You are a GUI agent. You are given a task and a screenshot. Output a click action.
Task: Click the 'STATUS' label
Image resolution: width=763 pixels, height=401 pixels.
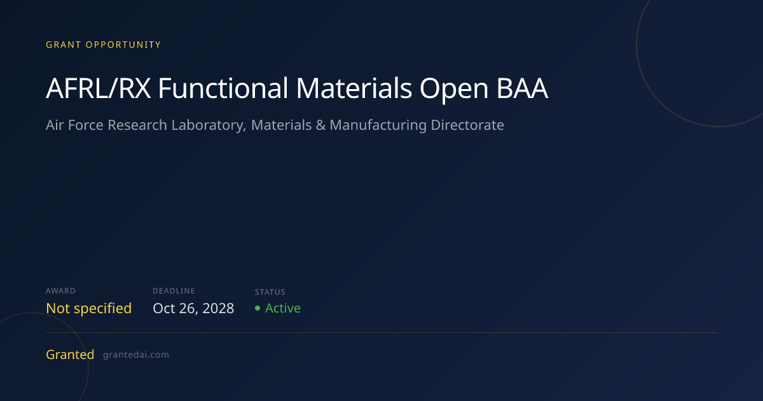(x=270, y=292)
